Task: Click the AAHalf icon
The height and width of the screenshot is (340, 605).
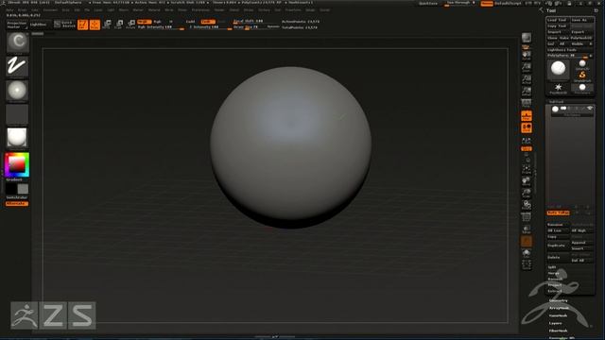Action: (x=527, y=92)
